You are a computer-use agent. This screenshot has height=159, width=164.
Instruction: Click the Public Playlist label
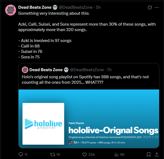point(76,123)
